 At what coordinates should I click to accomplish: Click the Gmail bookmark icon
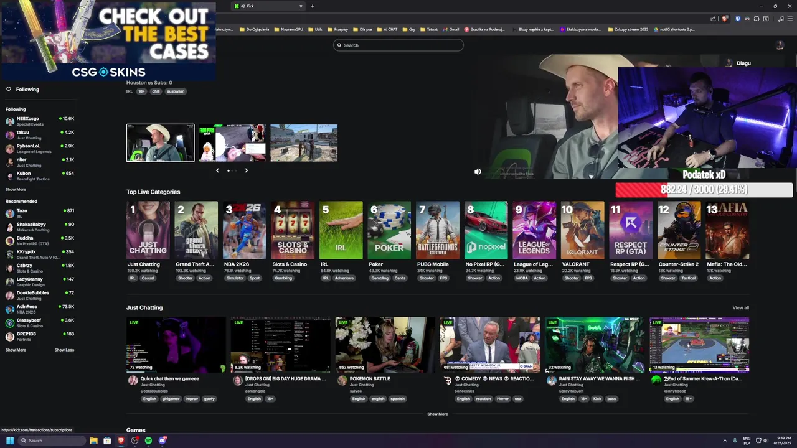(x=445, y=29)
